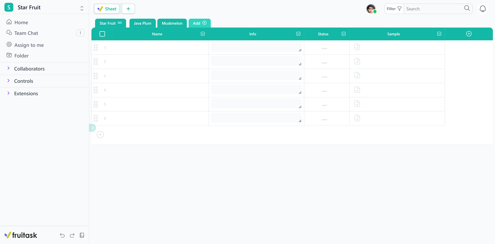Attach a sample file in row 1
Image resolution: width=495 pixels, height=244 pixels.
pyautogui.click(x=357, y=47)
